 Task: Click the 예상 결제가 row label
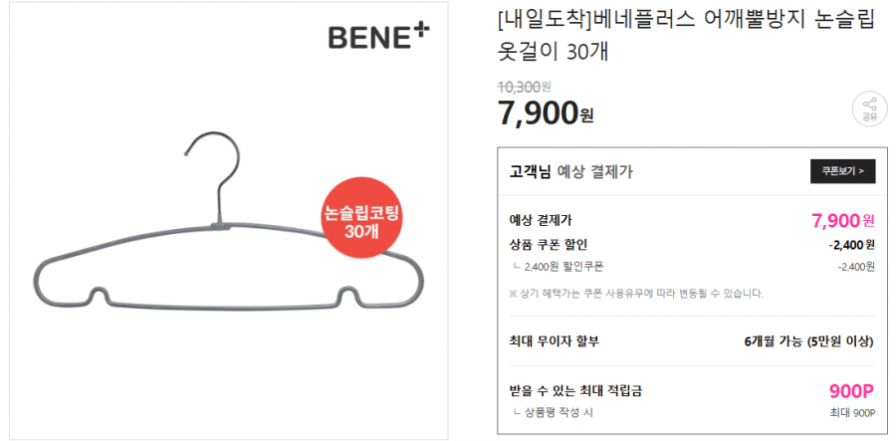coord(541,220)
